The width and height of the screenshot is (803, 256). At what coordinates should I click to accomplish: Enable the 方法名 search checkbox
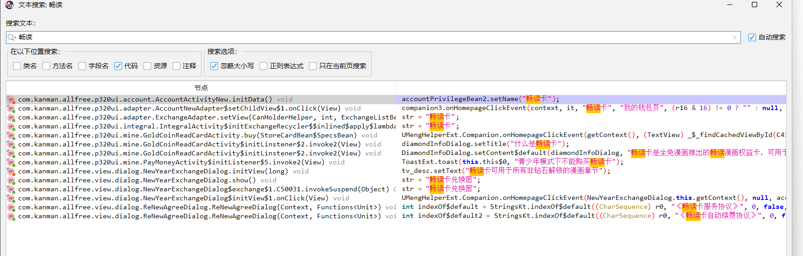[x=46, y=66]
